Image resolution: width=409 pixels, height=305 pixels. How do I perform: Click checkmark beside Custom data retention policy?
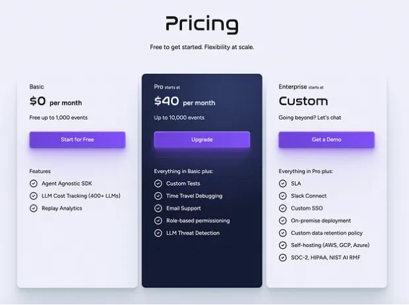(x=282, y=233)
